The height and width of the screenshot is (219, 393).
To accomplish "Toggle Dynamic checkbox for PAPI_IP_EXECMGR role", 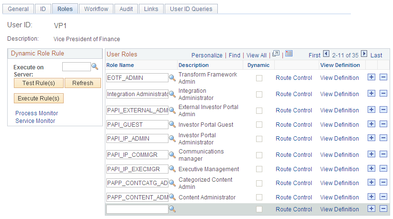I will click(259, 169).
